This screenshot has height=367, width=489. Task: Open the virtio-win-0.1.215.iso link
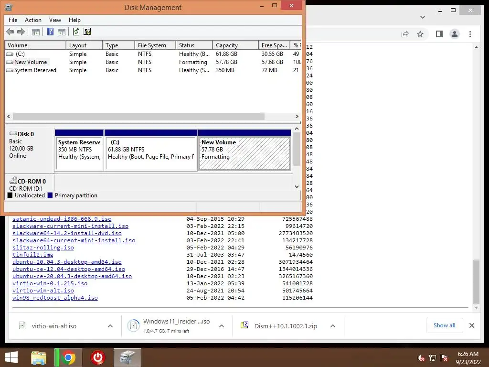50,283
